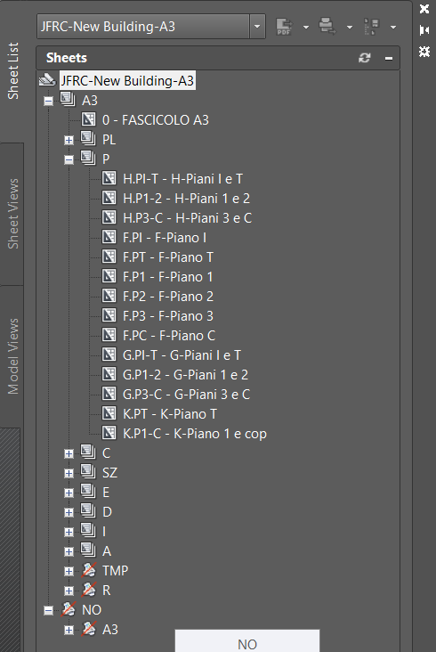Switch to the Model Views tab

(12, 356)
